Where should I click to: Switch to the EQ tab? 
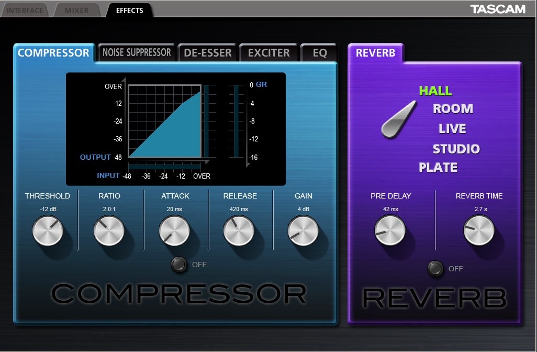click(320, 53)
